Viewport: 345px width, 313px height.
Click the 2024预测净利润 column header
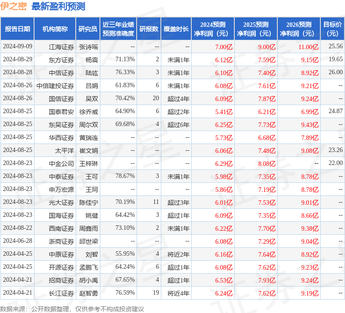pyautogui.click(x=213, y=29)
